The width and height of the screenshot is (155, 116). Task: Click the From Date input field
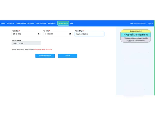[26, 34]
